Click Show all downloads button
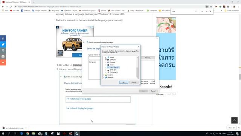The width and height of the screenshot is (241, 136). [x=232, y=128]
